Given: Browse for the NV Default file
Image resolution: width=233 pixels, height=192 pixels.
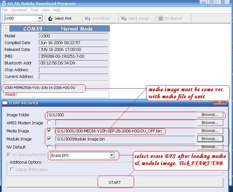Looking at the screenshot, I should click(x=210, y=147).
